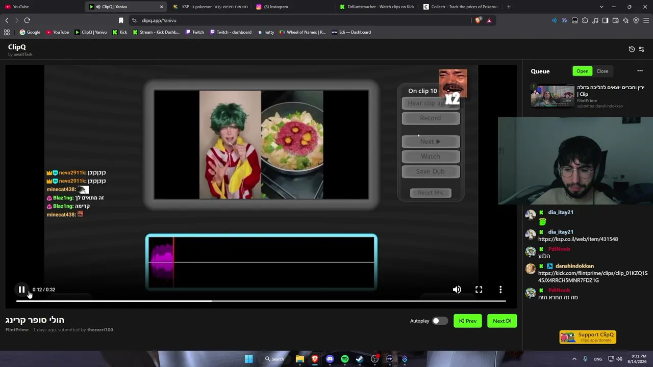This screenshot has width=653, height=367.
Task: Open the kick.com flintprime clip link in chat
Action: 593,277
